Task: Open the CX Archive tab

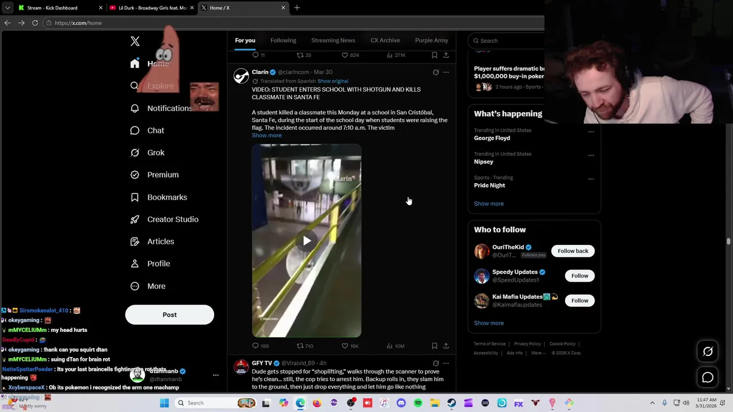Action: 385,40
